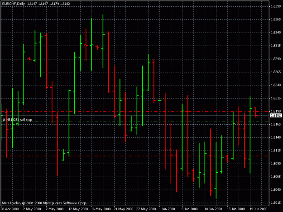The height and width of the screenshot is (212, 283).
Task: Click the 1 Jun 2008 date label
Action: pyautogui.click(x=167, y=209)
